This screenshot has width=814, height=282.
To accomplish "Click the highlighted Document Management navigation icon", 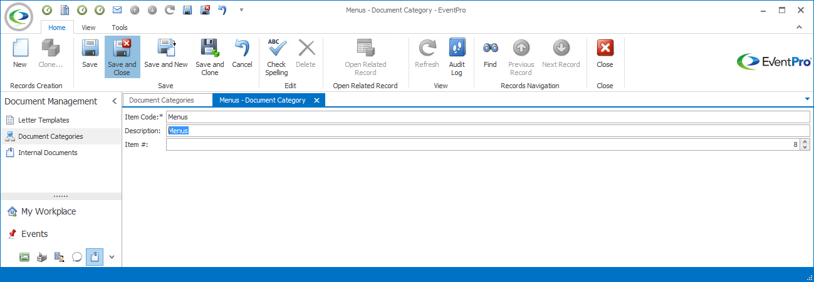I will [95, 256].
